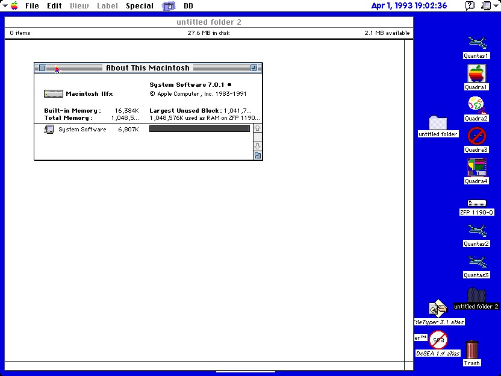Select the Quadra2 icon

pos(476,105)
